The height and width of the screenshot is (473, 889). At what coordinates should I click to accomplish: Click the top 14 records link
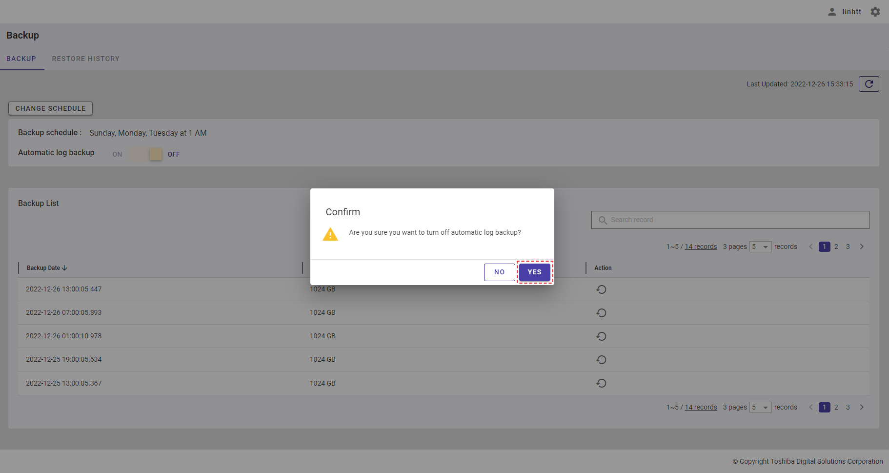pos(701,247)
